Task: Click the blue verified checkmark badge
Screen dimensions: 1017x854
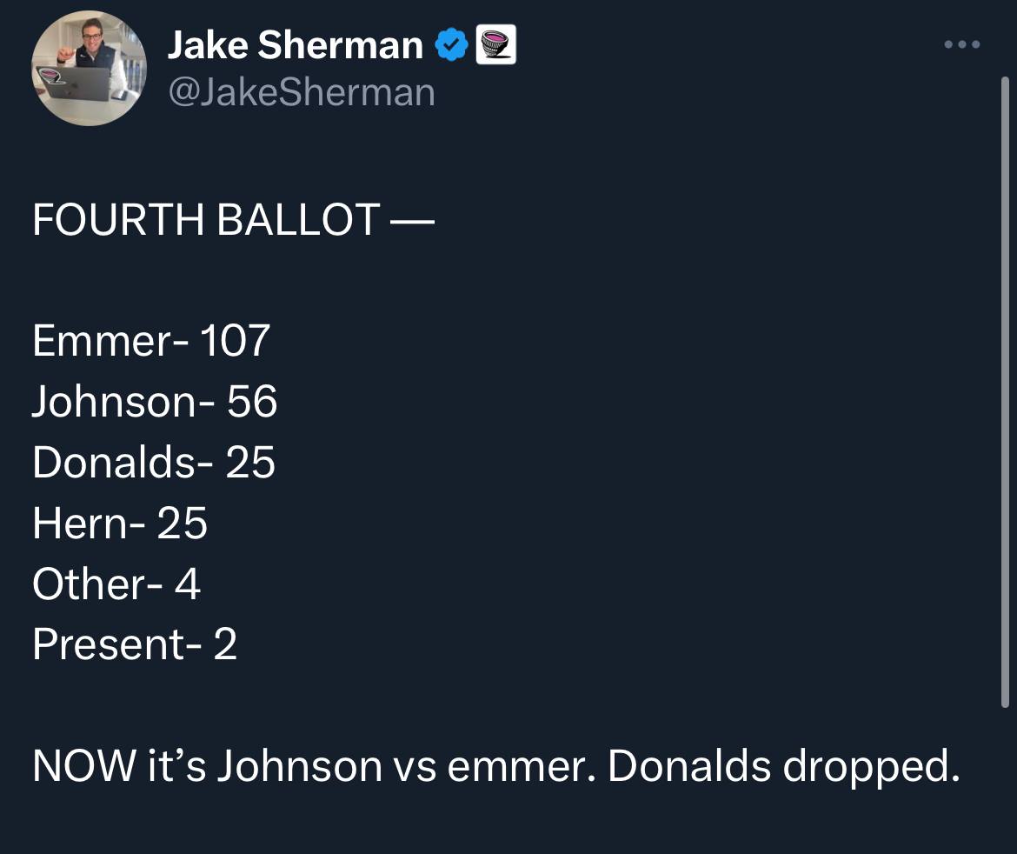Action: (451, 44)
